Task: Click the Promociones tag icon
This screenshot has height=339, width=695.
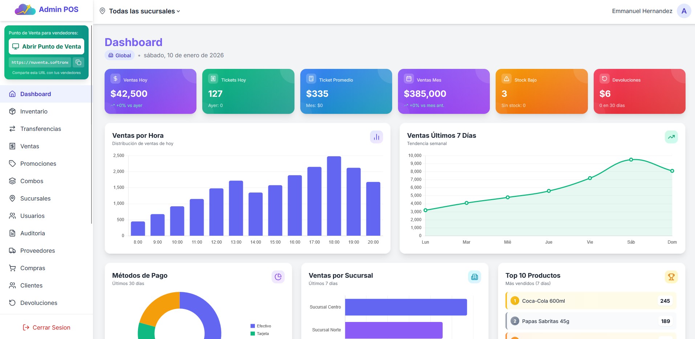Action: click(12, 164)
